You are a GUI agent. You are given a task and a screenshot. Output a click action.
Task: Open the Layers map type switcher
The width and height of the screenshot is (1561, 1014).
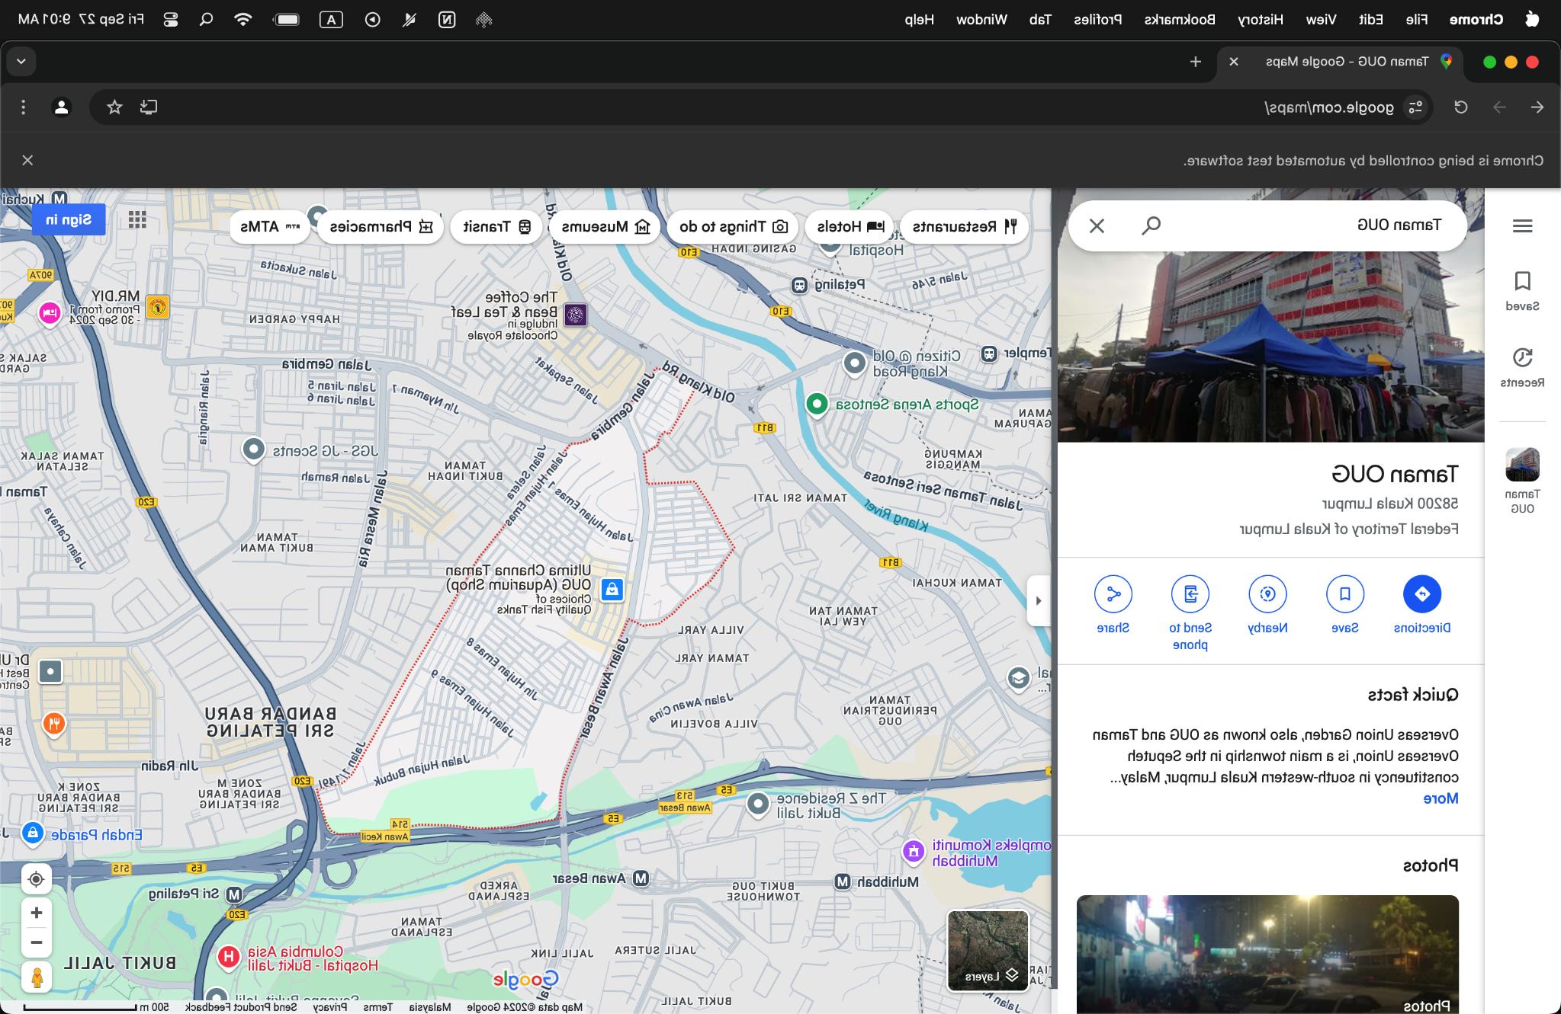click(x=988, y=951)
